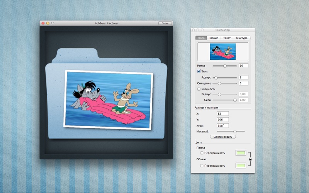Image resolution: width=309 pixels, height=193 pixels.
Task: Enable Перекрашивать checkbox under Объект
Action: [x=202, y=166]
